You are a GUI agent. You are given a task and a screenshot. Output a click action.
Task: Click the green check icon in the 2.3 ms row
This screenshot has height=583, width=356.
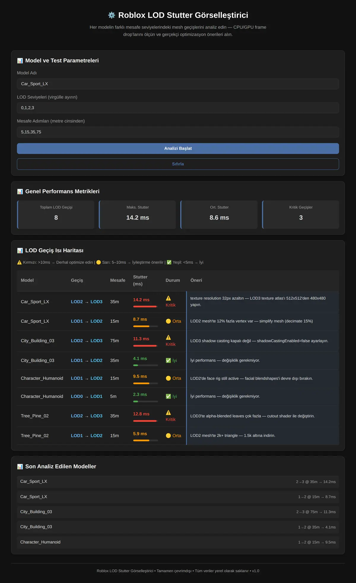[x=168, y=396]
